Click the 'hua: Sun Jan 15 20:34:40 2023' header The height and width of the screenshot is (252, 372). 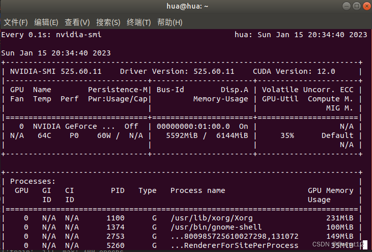coord(301,35)
